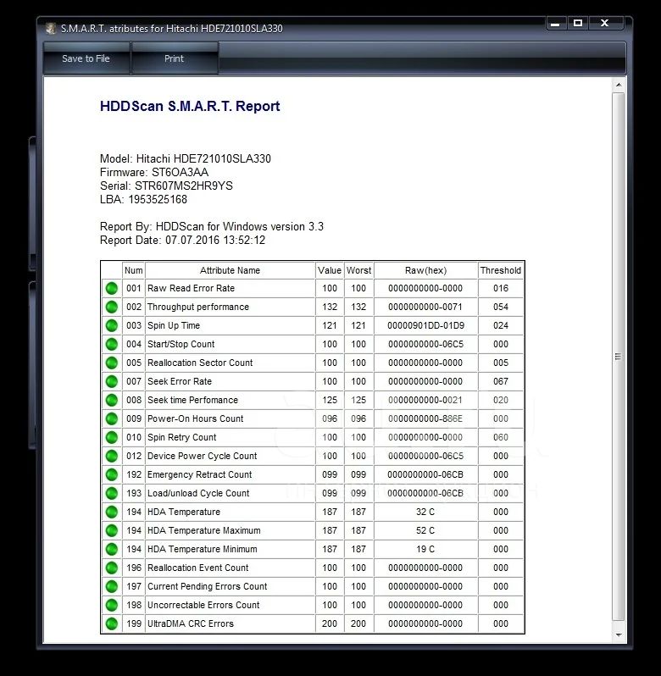Maximize the S.M.A.R.T. attributes window
The height and width of the screenshot is (676, 661).
pos(578,24)
